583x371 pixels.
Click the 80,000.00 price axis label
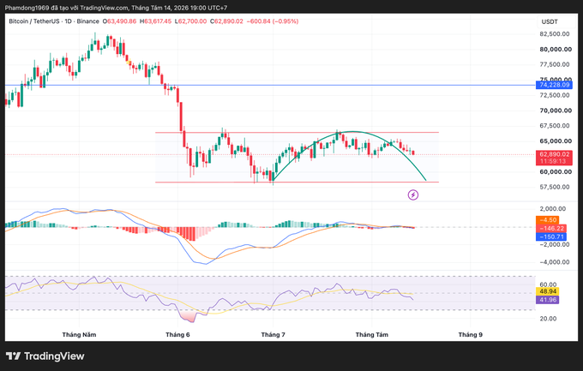[556, 49]
